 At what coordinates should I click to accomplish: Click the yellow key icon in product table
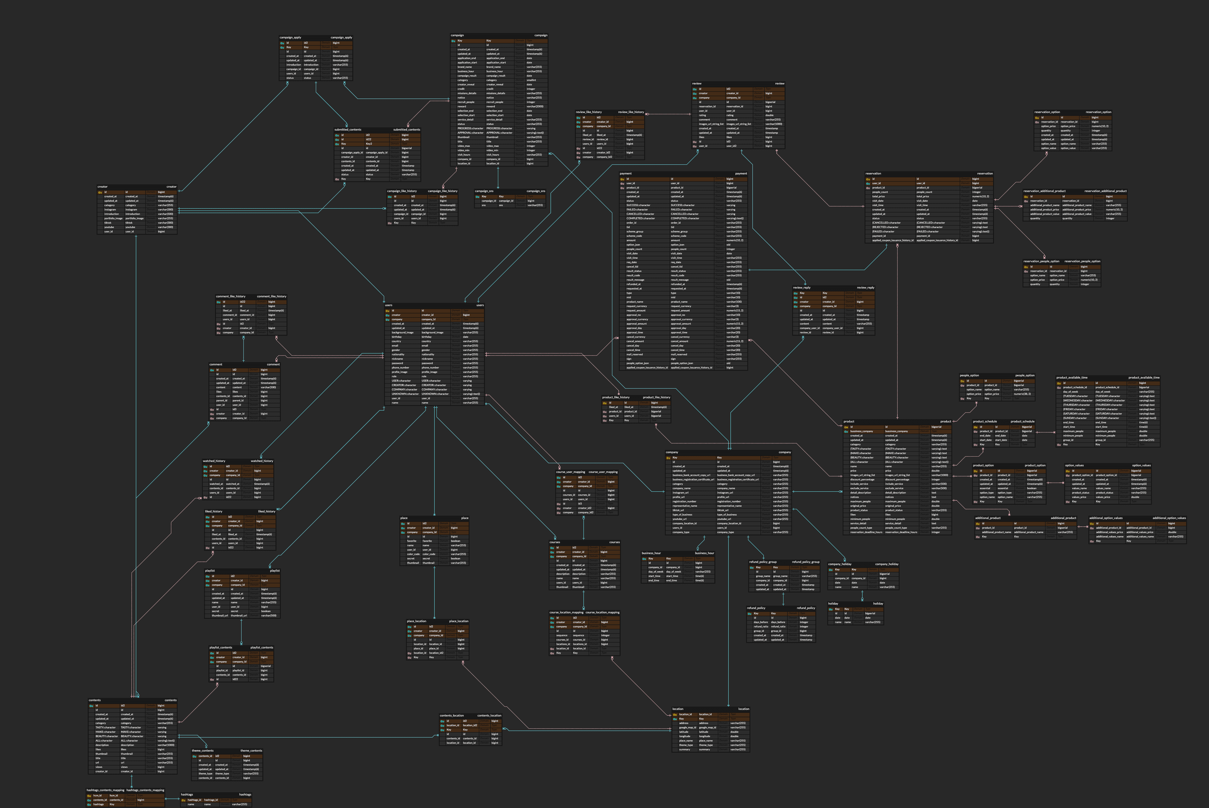(x=846, y=427)
